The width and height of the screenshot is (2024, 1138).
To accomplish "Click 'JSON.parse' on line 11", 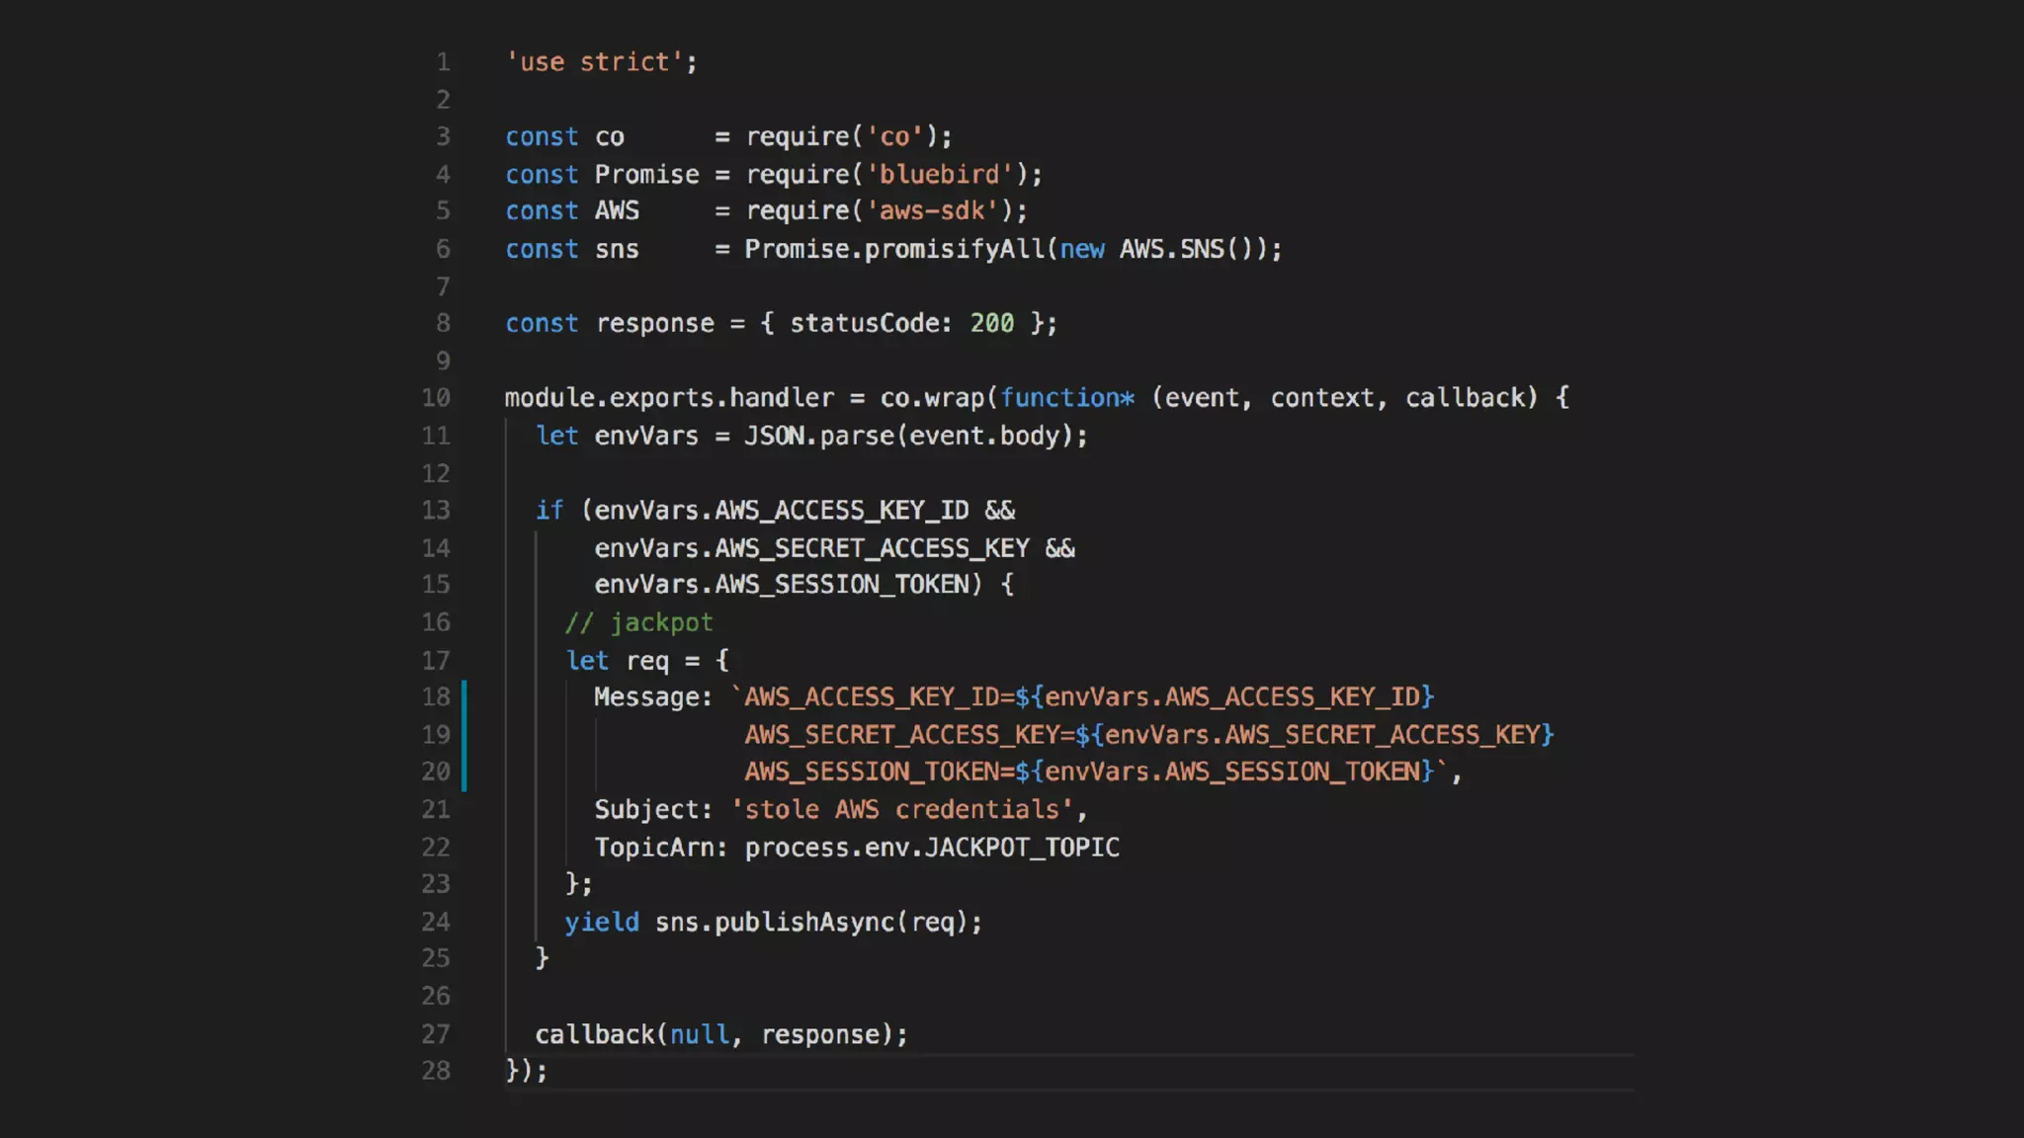I will point(819,436).
